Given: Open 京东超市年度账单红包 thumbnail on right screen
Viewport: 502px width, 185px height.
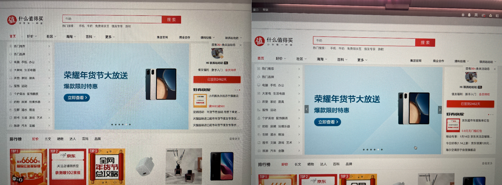Looking at the screenshot, I should [453, 126].
